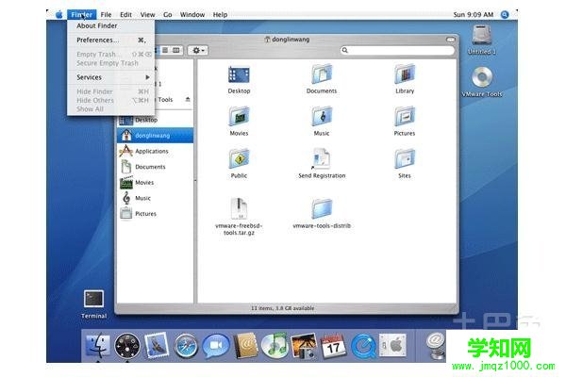
Task: Choose Preferences… from the Finder menu
Action: point(110,40)
